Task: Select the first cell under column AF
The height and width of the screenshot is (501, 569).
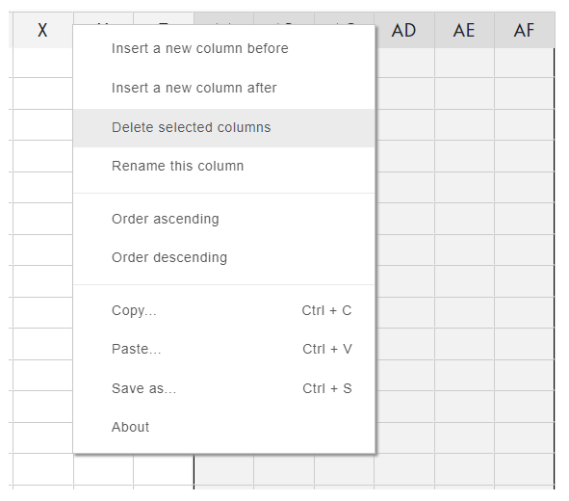Action: click(x=525, y=63)
